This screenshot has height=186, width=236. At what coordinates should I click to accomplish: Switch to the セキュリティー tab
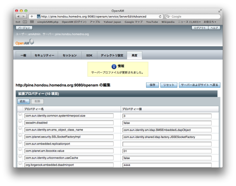tap(44, 55)
